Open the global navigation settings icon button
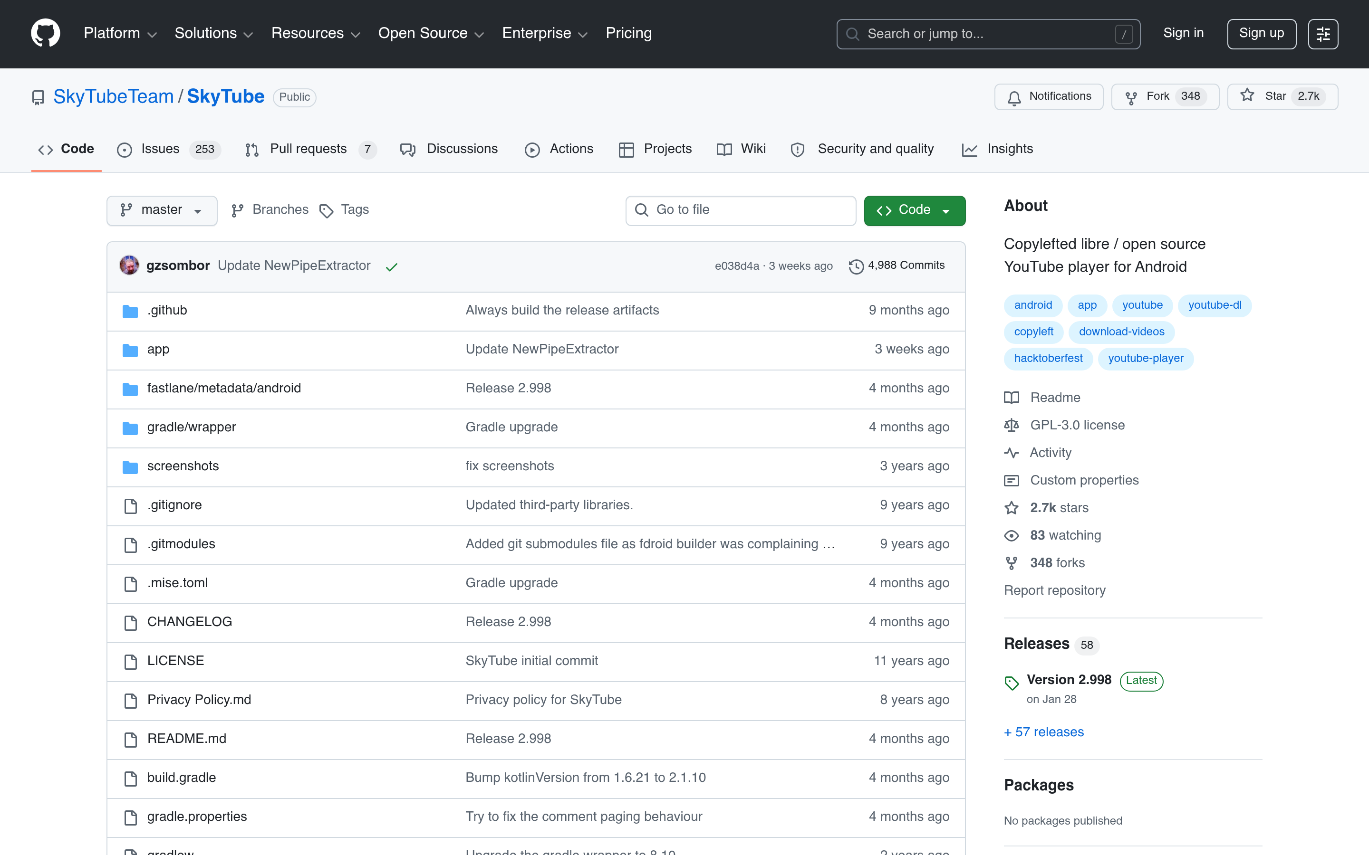Image resolution: width=1369 pixels, height=855 pixels. [x=1322, y=34]
